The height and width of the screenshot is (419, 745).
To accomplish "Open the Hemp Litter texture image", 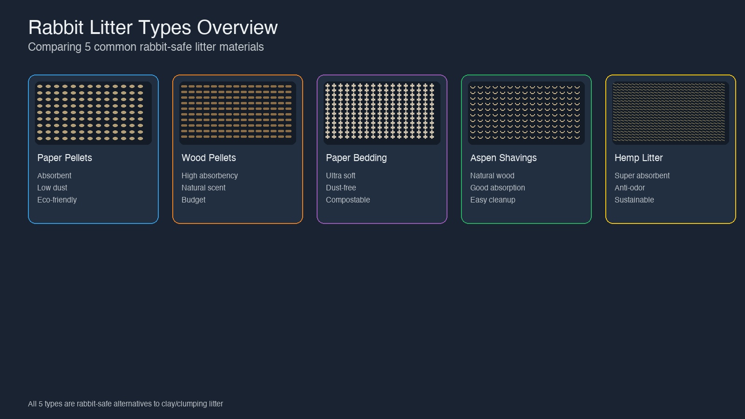I will pos(670,113).
